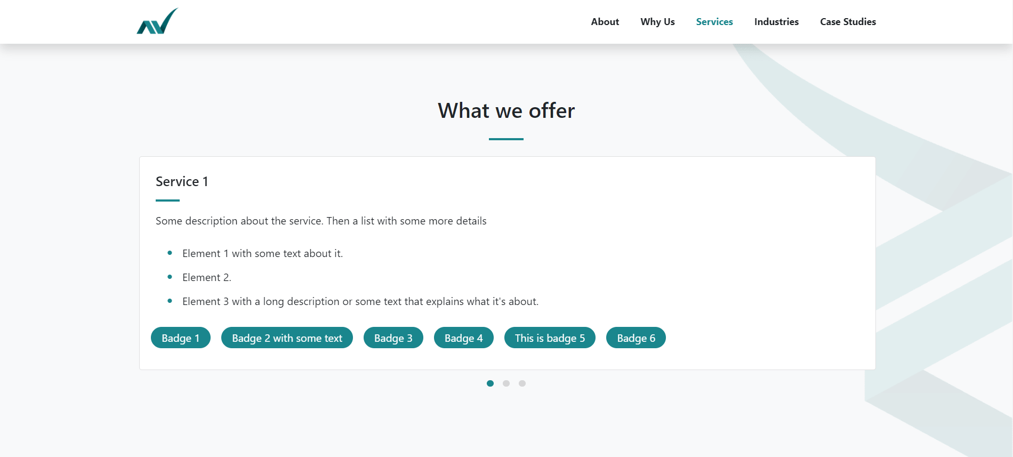Click the Service 1 card title
This screenshot has height=457, width=1013.
[182, 182]
